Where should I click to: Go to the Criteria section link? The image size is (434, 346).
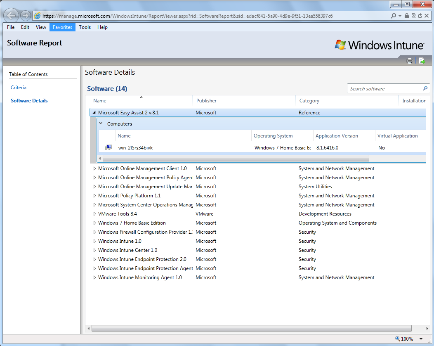click(x=19, y=88)
